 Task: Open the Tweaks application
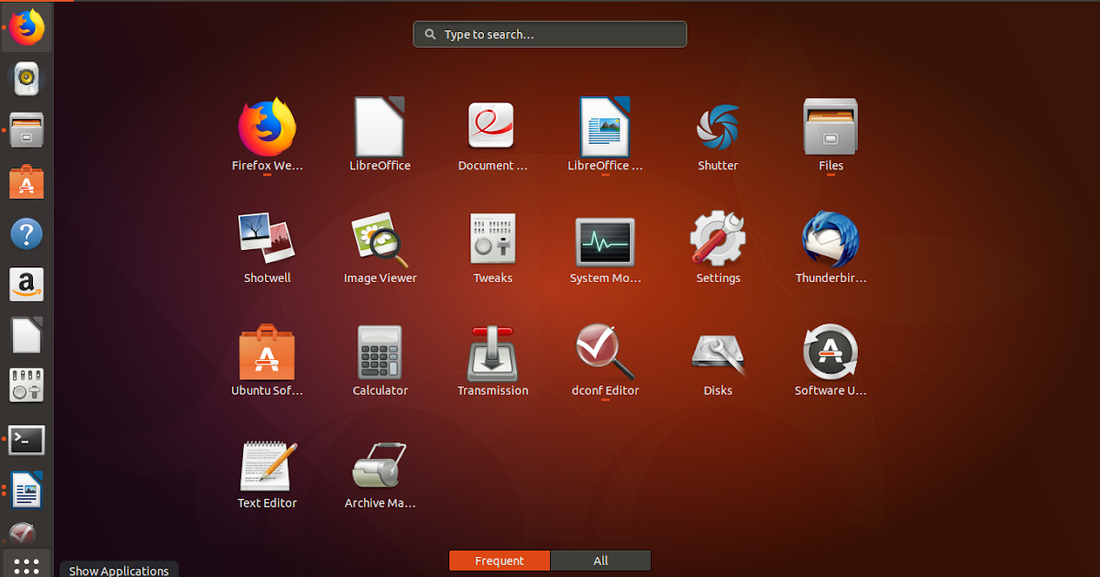click(x=492, y=240)
